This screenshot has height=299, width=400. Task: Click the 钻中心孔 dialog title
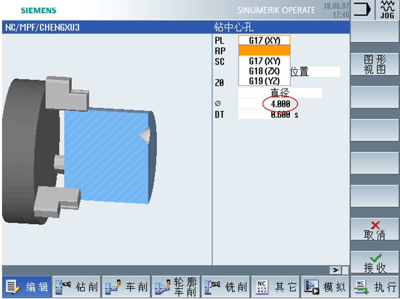coord(234,27)
